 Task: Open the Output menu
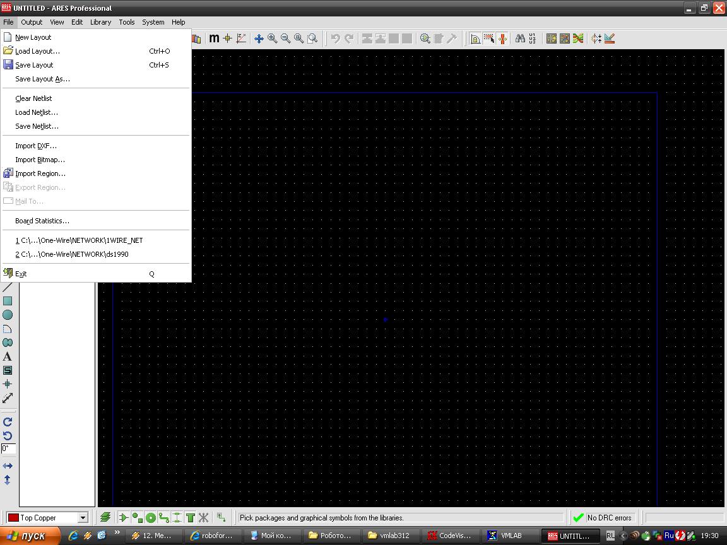[32, 22]
